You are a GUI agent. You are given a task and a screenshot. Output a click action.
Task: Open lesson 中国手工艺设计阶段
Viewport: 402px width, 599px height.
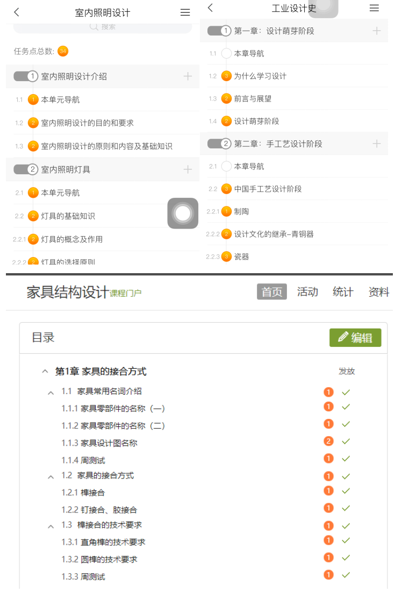[268, 189]
